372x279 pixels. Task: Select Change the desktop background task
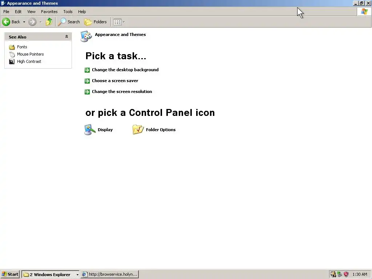[125, 70]
